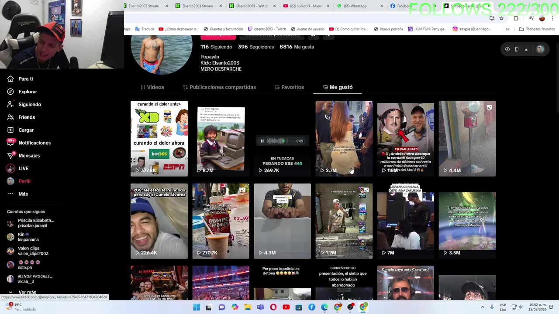
Task: Click the download app icon in TikTok header
Action: pyautogui.click(x=526, y=49)
